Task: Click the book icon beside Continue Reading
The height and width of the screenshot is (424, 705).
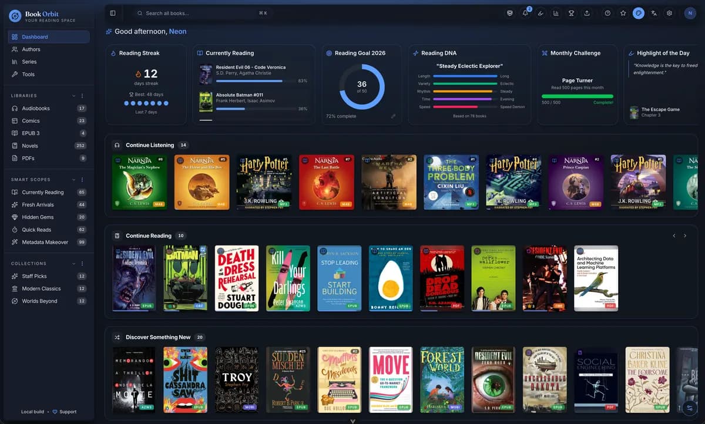Action: 117,235
